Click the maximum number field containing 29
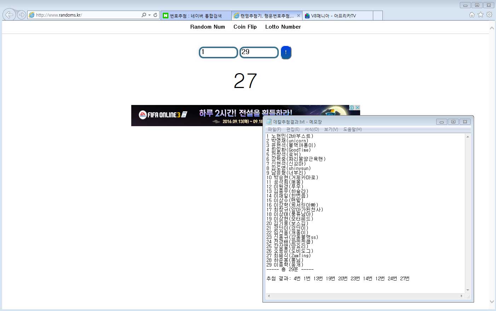This screenshot has height=311, width=496. 259,52
